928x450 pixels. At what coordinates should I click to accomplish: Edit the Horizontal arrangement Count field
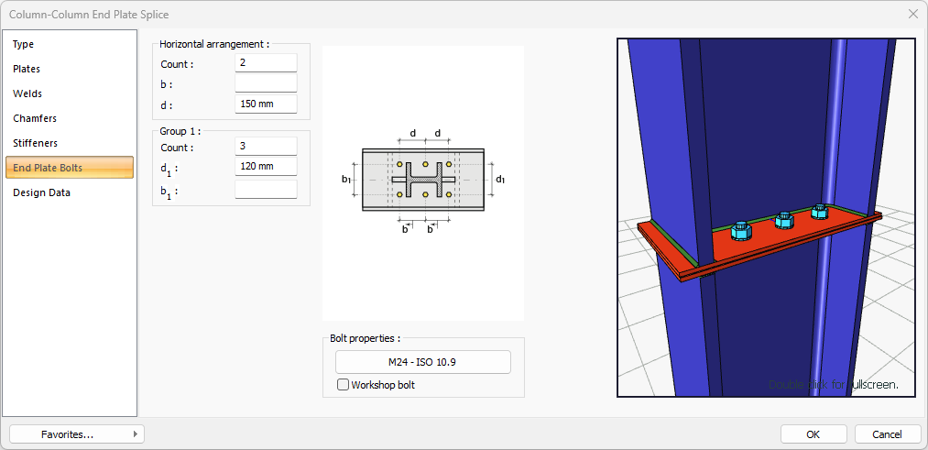click(x=266, y=63)
